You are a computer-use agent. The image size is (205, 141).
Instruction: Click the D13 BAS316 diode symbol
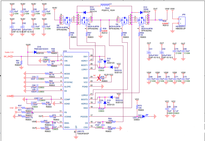(x=111, y=67)
